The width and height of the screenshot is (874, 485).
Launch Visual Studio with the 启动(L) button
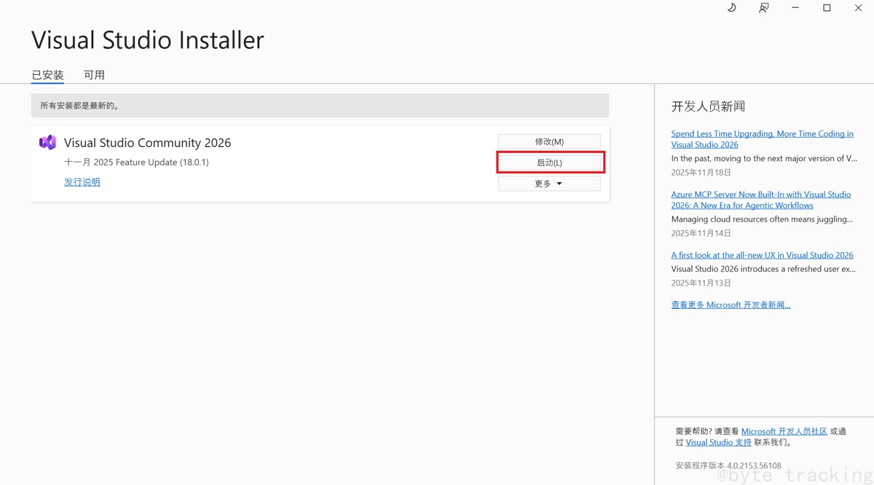(x=550, y=162)
